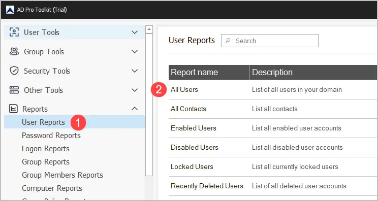Click the Other Tools server icon
This screenshot has width=378, height=201.
14,90
